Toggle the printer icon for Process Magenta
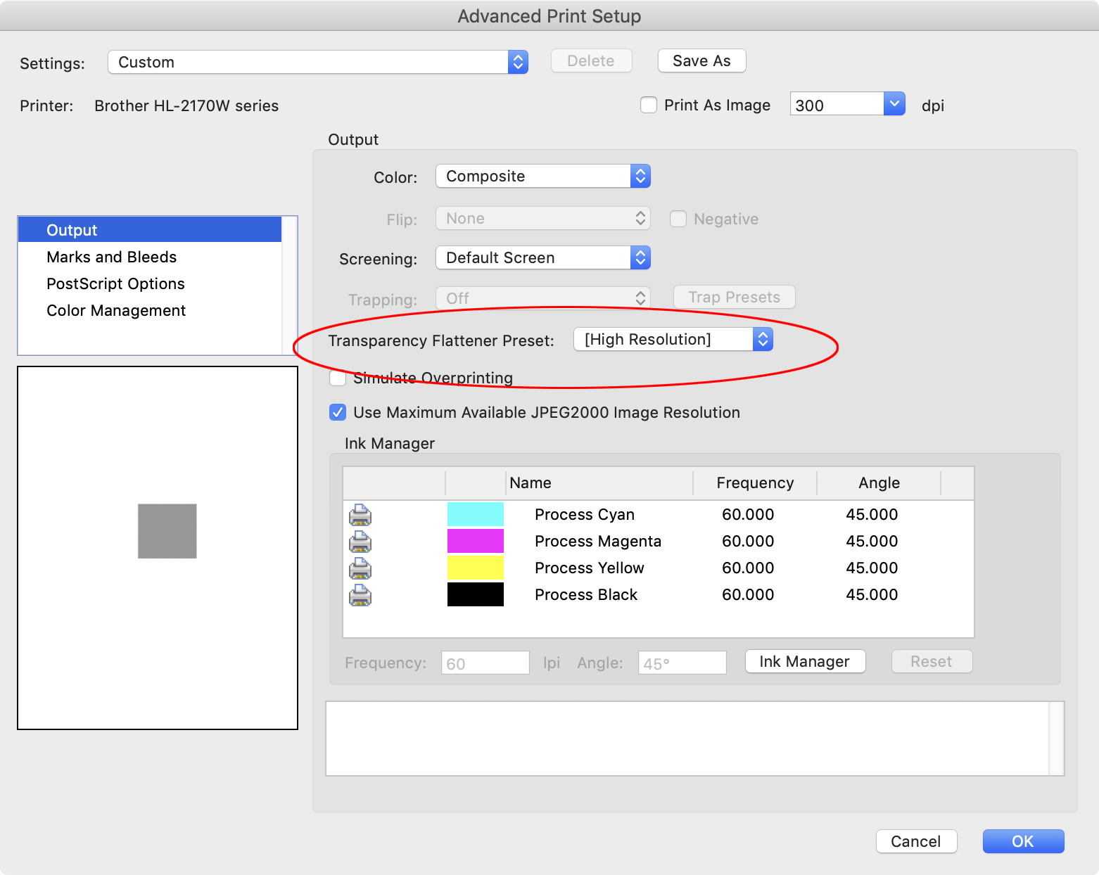The image size is (1099, 875). click(x=360, y=541)
